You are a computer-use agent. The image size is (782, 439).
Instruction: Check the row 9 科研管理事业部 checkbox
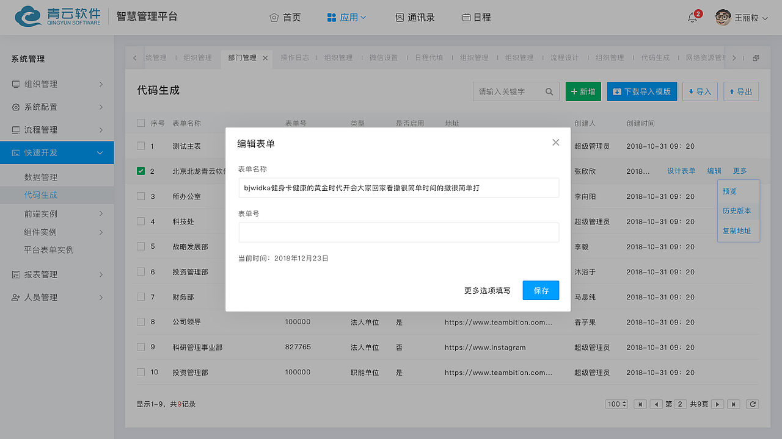click(141, 347)
